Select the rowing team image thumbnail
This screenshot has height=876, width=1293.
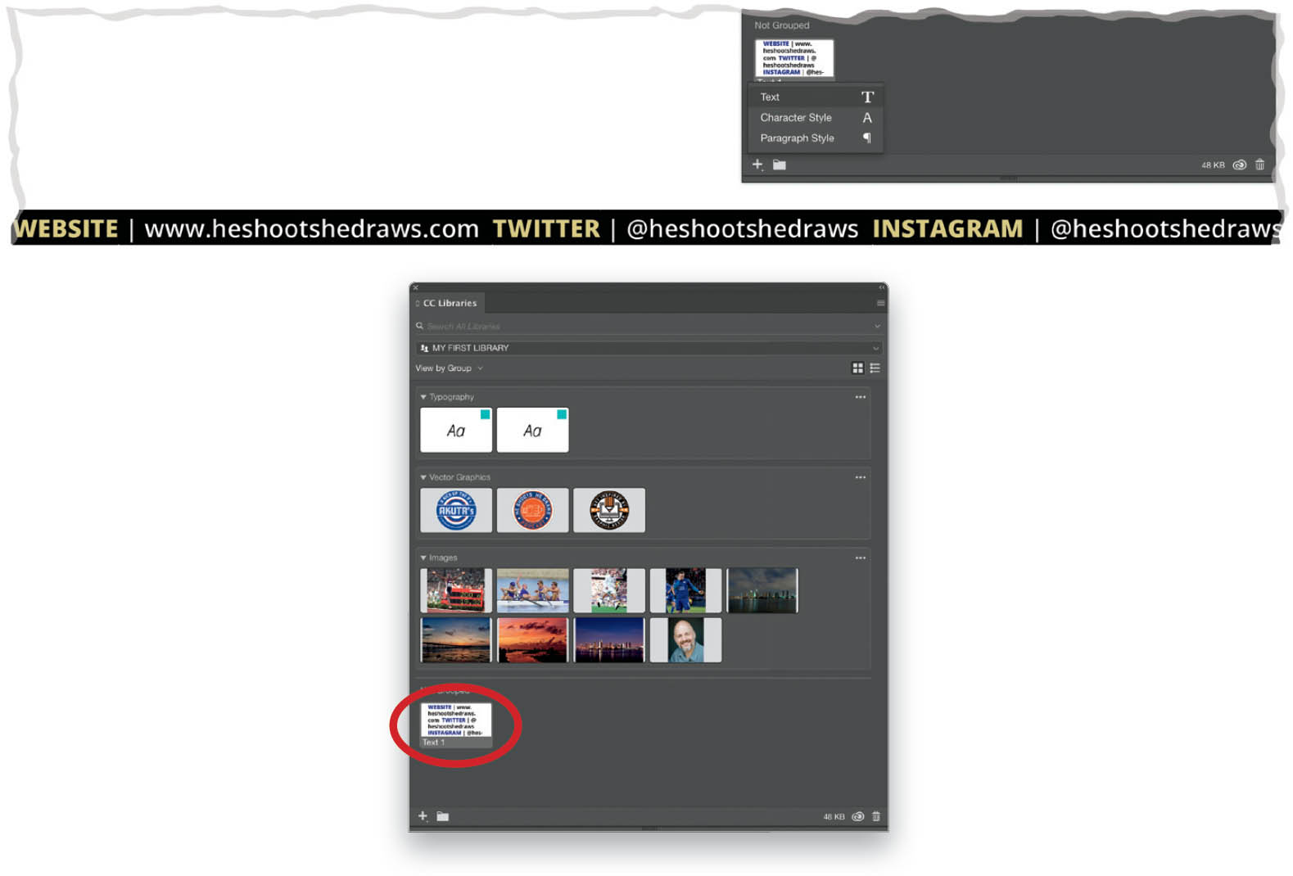(x=532, y=590)
